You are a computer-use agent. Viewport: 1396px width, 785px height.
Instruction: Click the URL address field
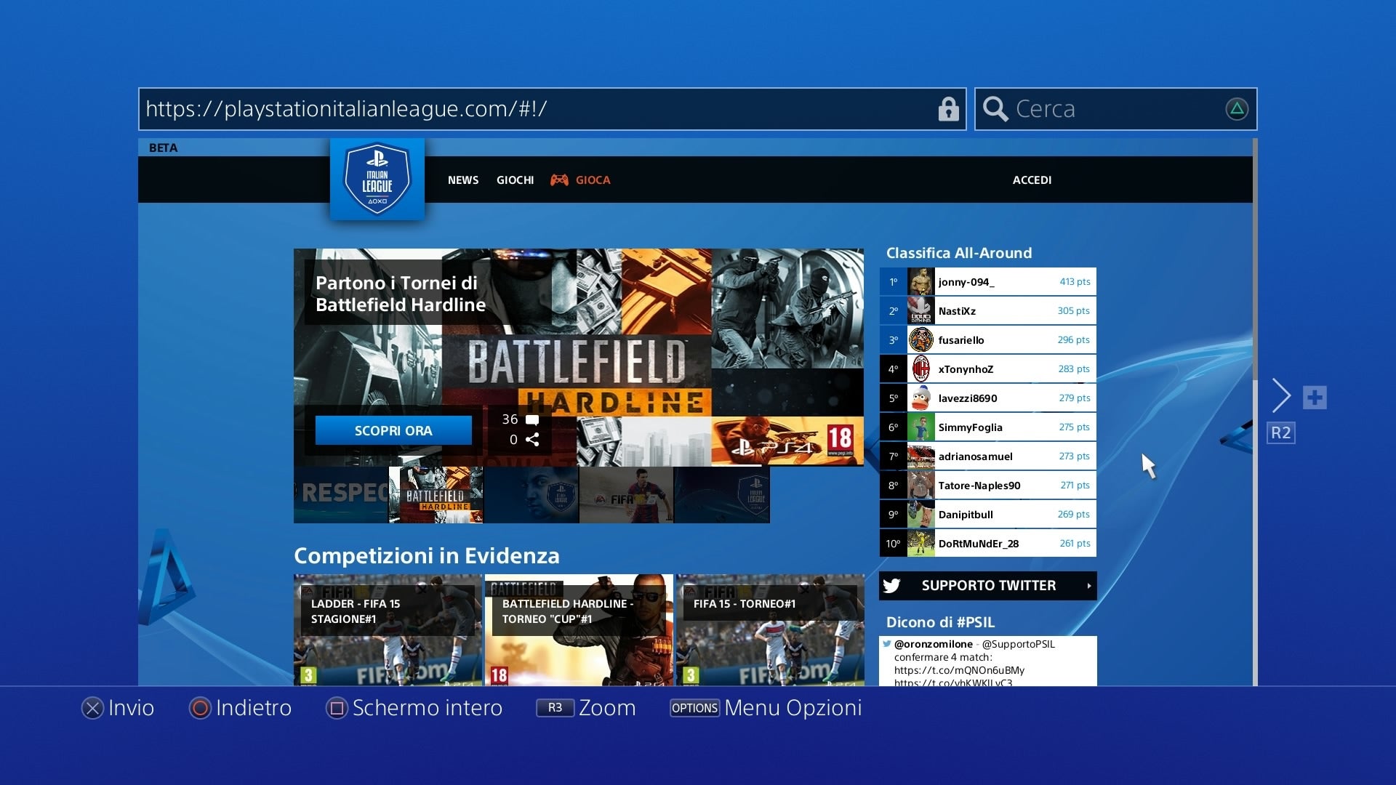coord(552,109)
